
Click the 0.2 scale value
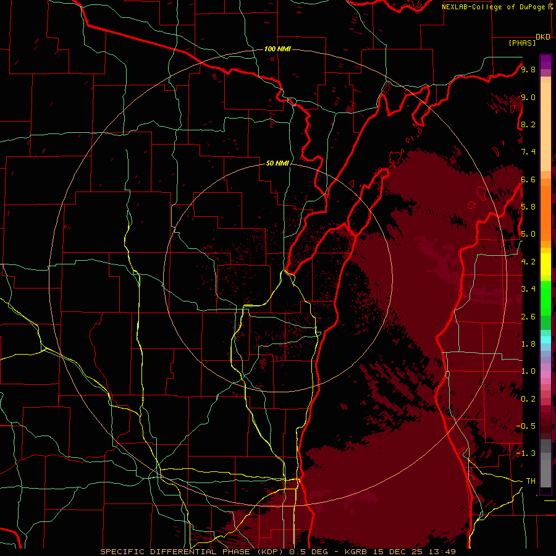[528, 398]
